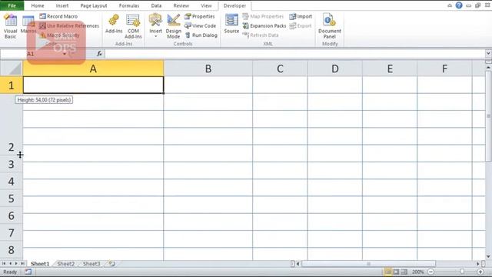Click the 200% zoom level

417,272
